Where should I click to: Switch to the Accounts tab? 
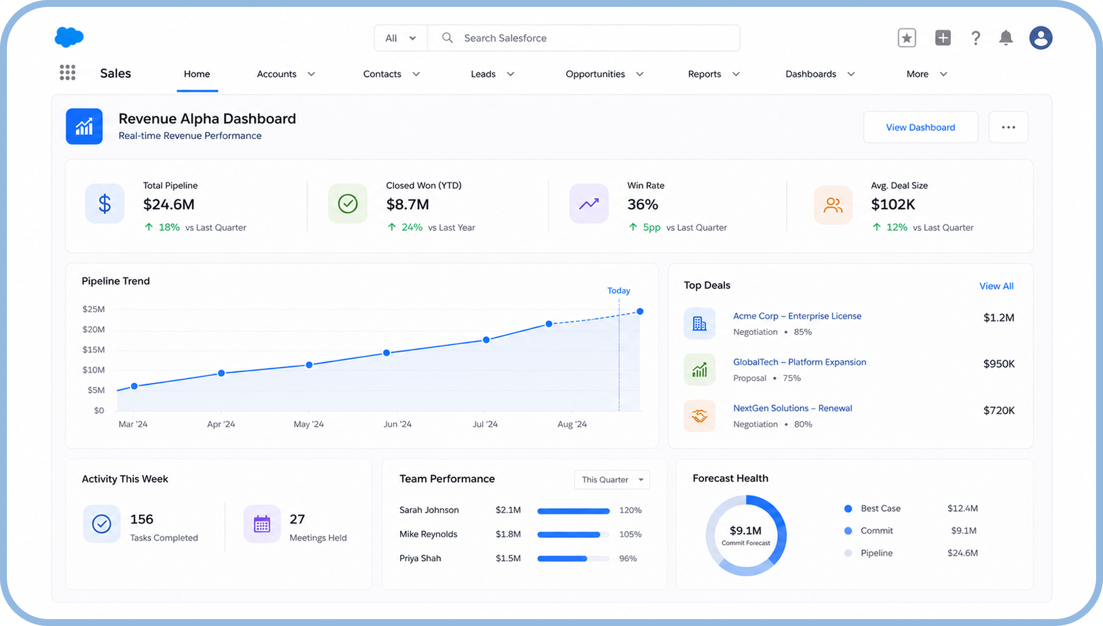coord(277,74)
